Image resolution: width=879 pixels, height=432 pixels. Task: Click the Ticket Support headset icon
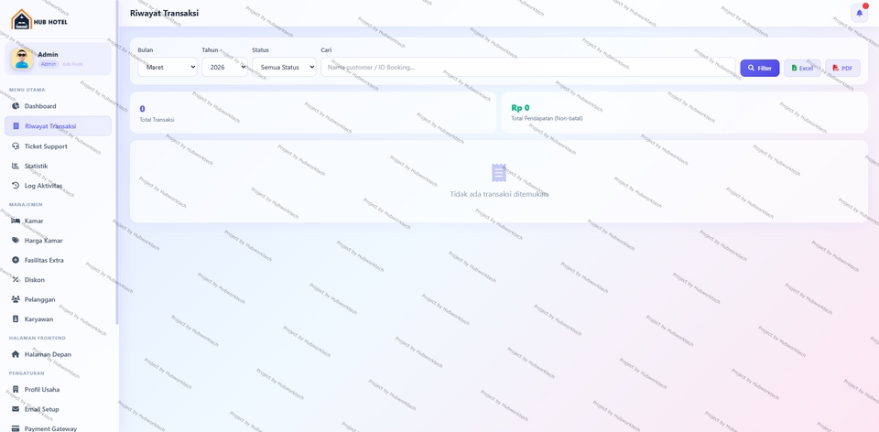pos(16,146)
